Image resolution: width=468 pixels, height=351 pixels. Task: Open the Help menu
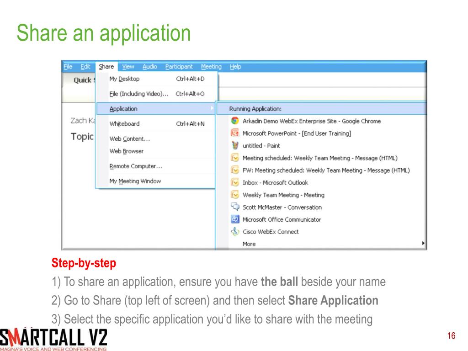click(x=235, y=67)
